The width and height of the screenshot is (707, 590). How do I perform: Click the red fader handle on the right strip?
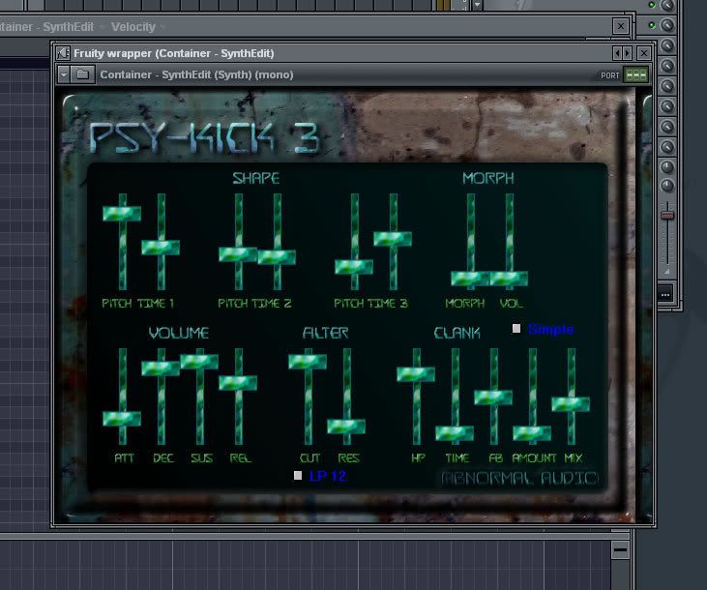pyautogui.click(x=667, y=216)
